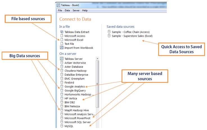Click the Microsoft PowerPivot database icon

pos(62,118)
